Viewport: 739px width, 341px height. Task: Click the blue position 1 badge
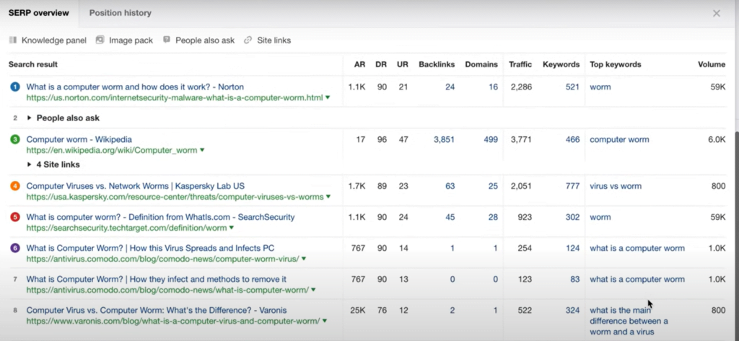[x=15, y=87]
